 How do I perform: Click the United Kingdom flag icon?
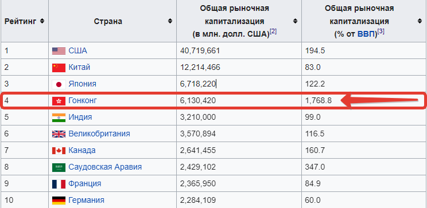[x=59, y=134]
